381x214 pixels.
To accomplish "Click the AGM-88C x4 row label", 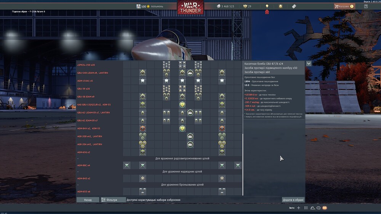I will (x=83, y=165).
